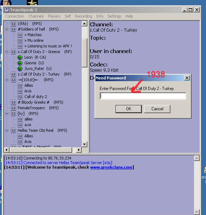The height and width of the screenshot is (215, 206).
Task: Click the z.Call Of Duty 2 - Greece icon
Action: (x=13, y=52)
